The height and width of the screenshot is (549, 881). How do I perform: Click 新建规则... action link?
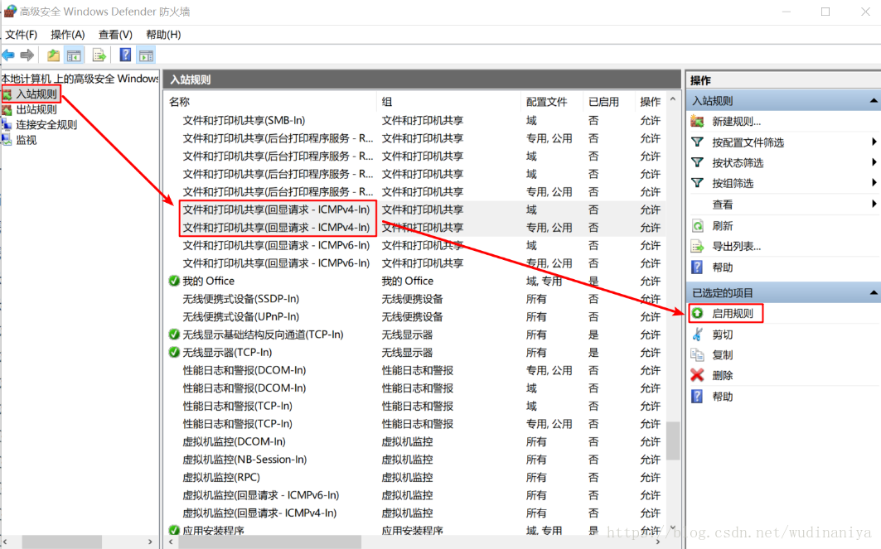737,121
